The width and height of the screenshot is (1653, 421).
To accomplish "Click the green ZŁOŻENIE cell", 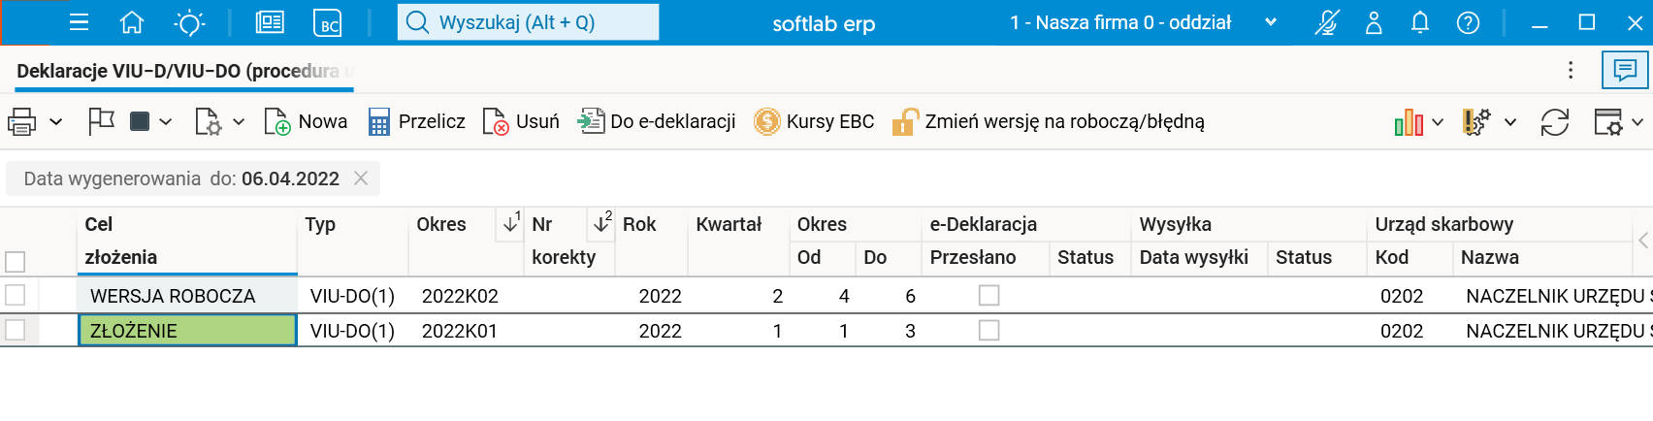I will coord(187,331).
